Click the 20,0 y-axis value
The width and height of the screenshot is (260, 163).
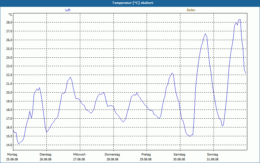tap(9, 93)
